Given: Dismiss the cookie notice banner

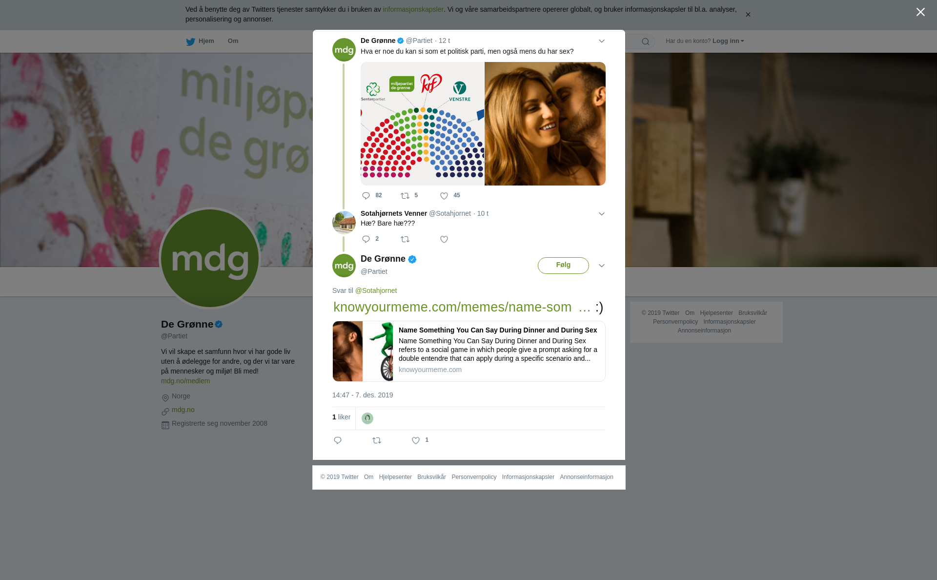Looking at the screenshot, I should [748, 15].
